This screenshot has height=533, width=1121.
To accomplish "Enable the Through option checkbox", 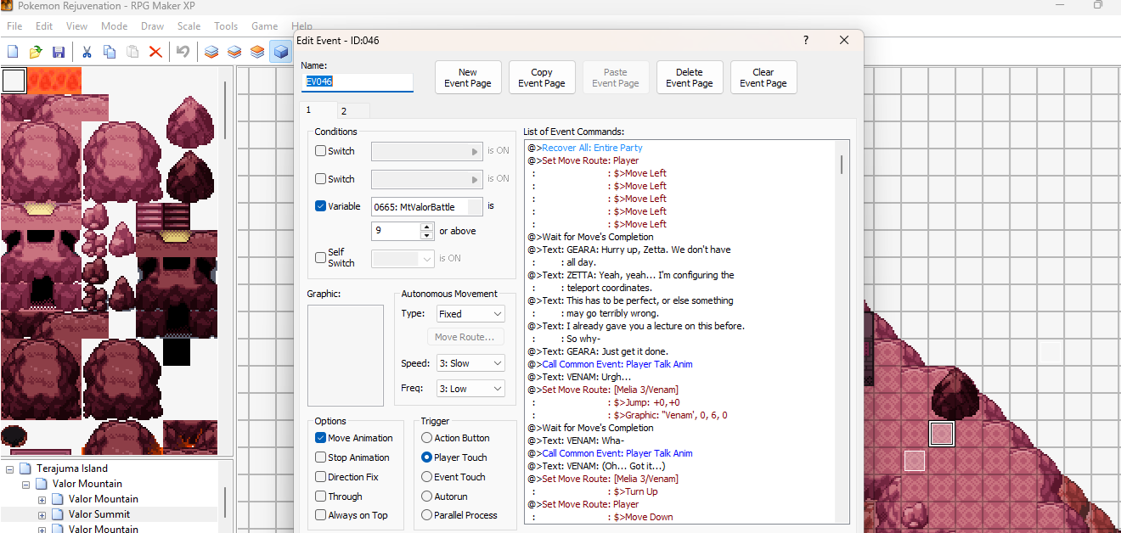I will pyautogui.click(x=321, y=497).
